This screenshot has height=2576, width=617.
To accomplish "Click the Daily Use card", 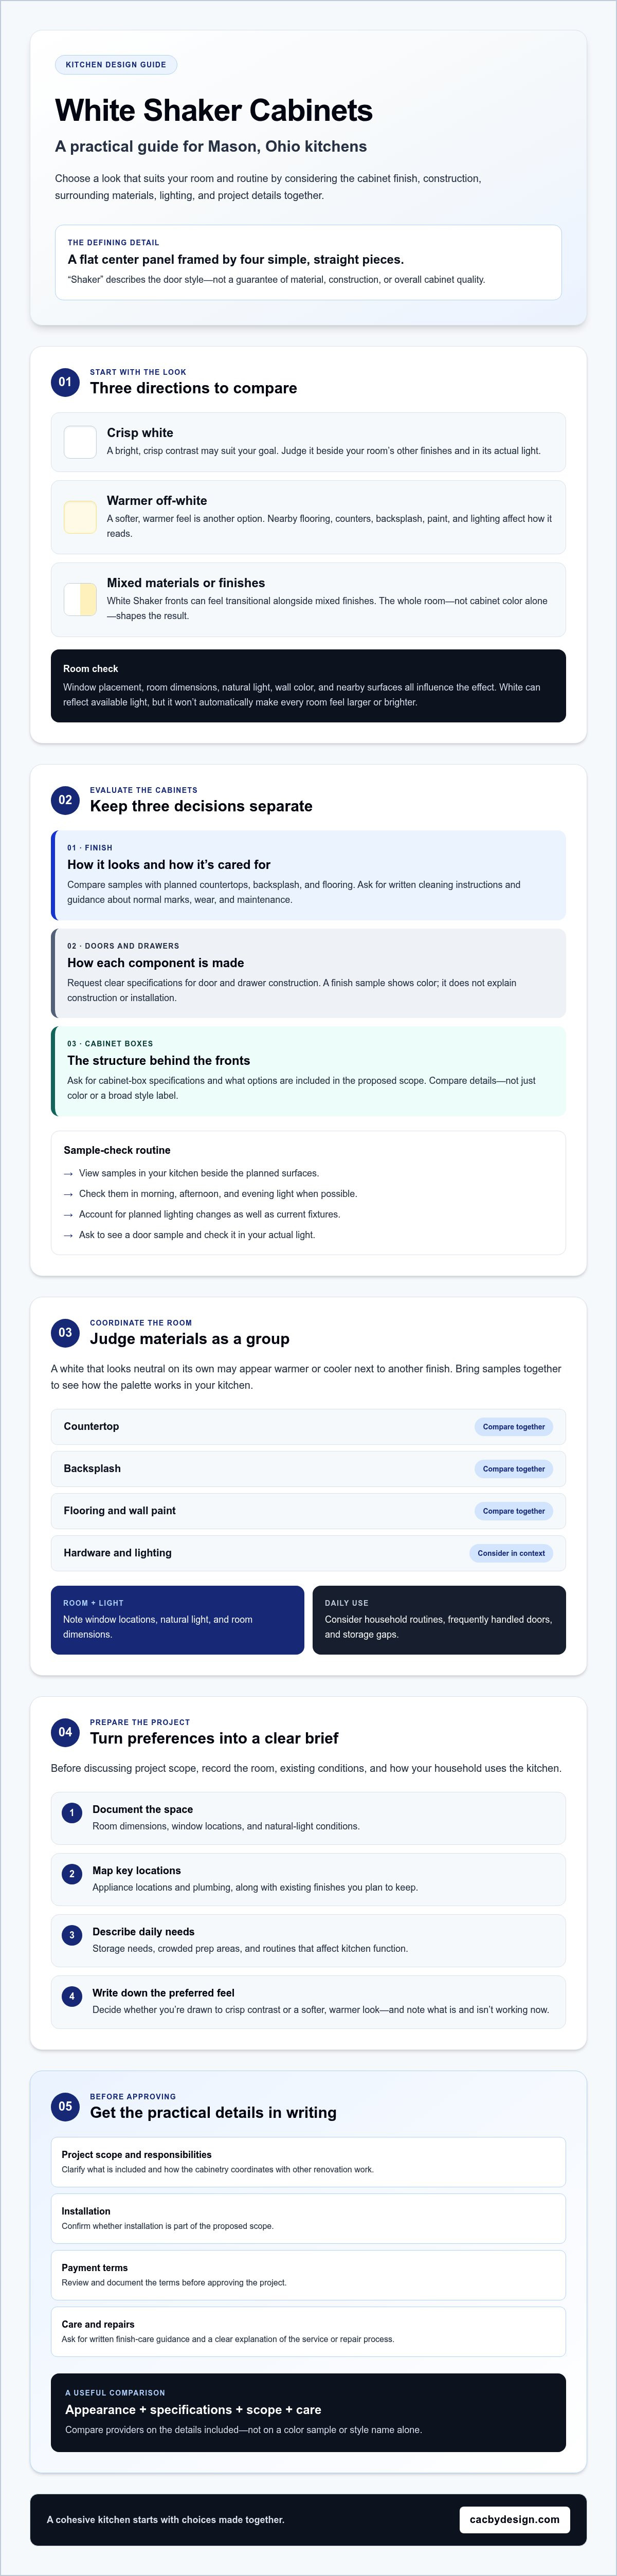I will [x=439, y=1619].
